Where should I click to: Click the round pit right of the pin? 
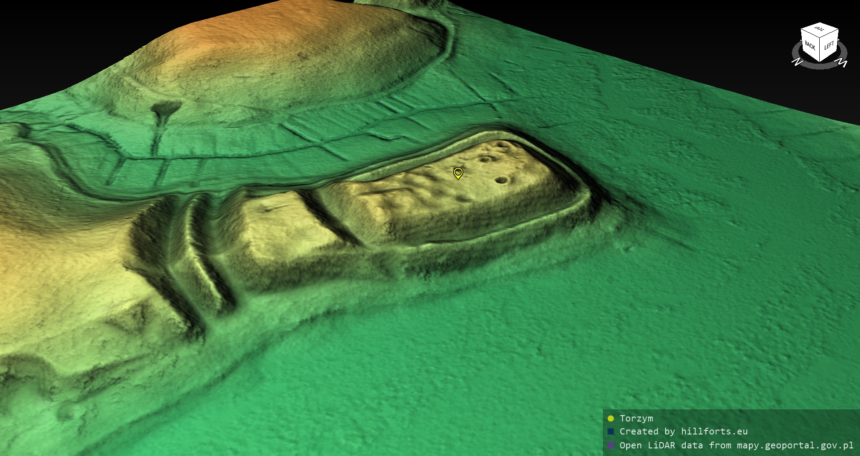click(x=502, y=180)
